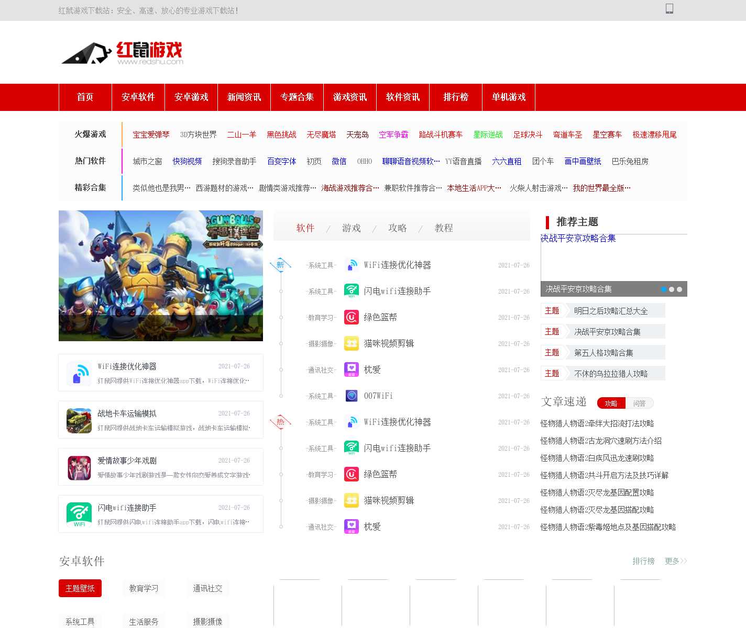This screenshot has width=746, height=628.
Task: Open the 安卓游戏 navigation menu item
Action: tap(191, 97)
